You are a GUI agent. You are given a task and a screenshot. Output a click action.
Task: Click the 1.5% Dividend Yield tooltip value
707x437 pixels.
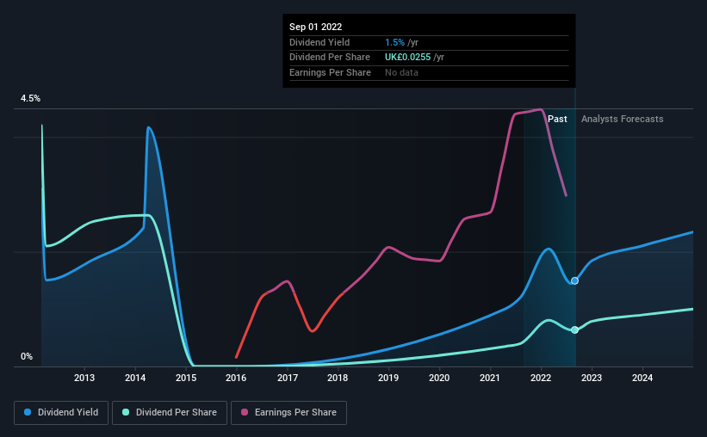(x=394, y=42)
